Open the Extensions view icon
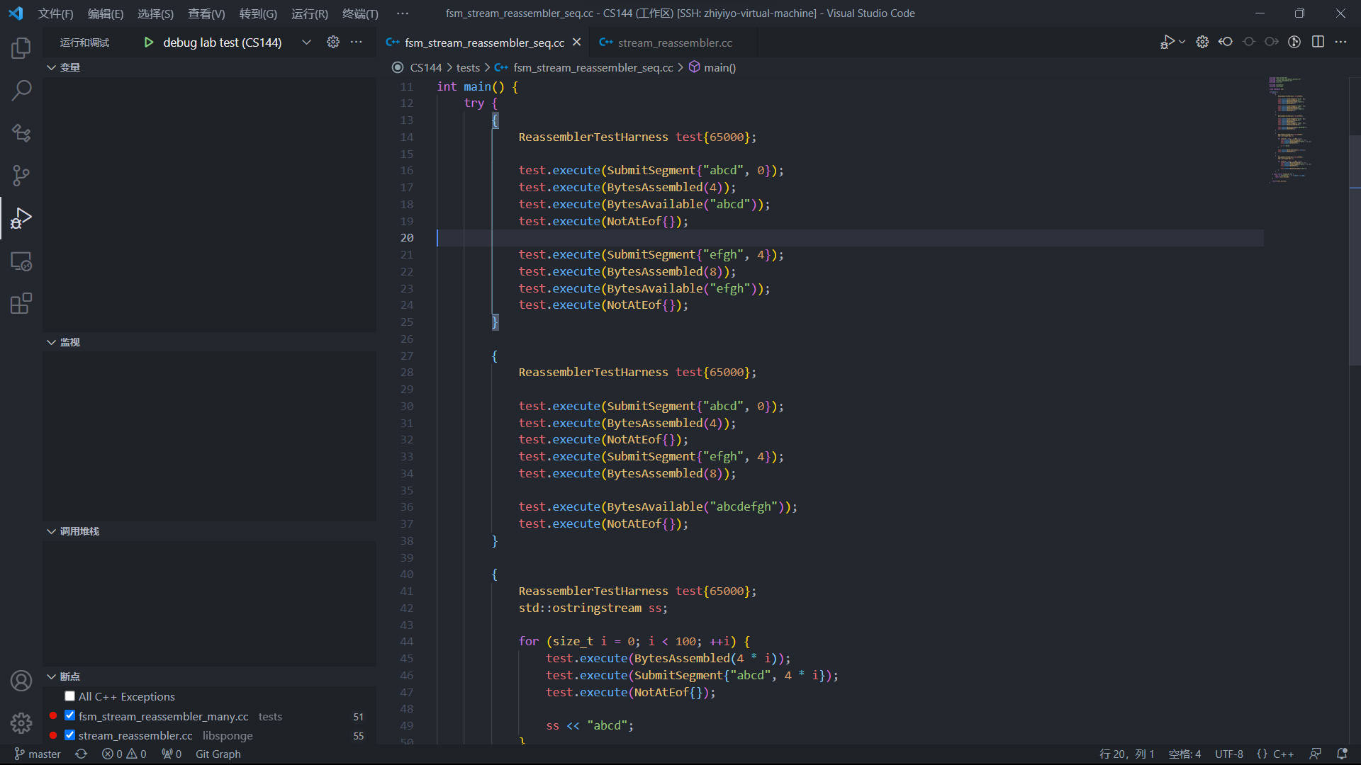This screenshot has width=1361, height=765. [x=21, y=304]
